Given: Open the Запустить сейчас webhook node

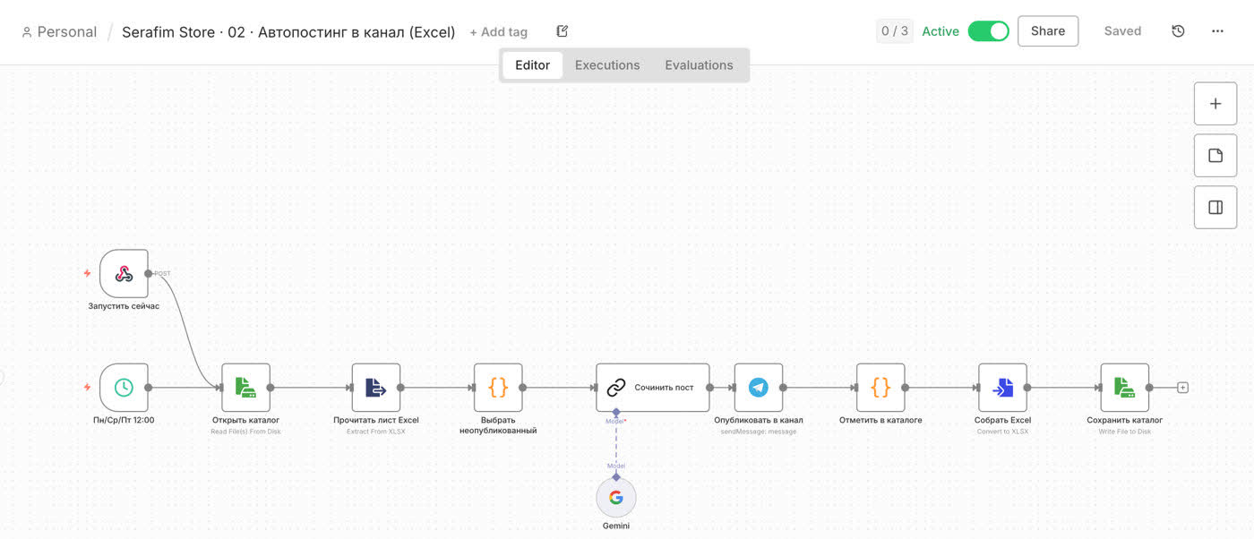Looking at the screenshot, I should [124, 273].
